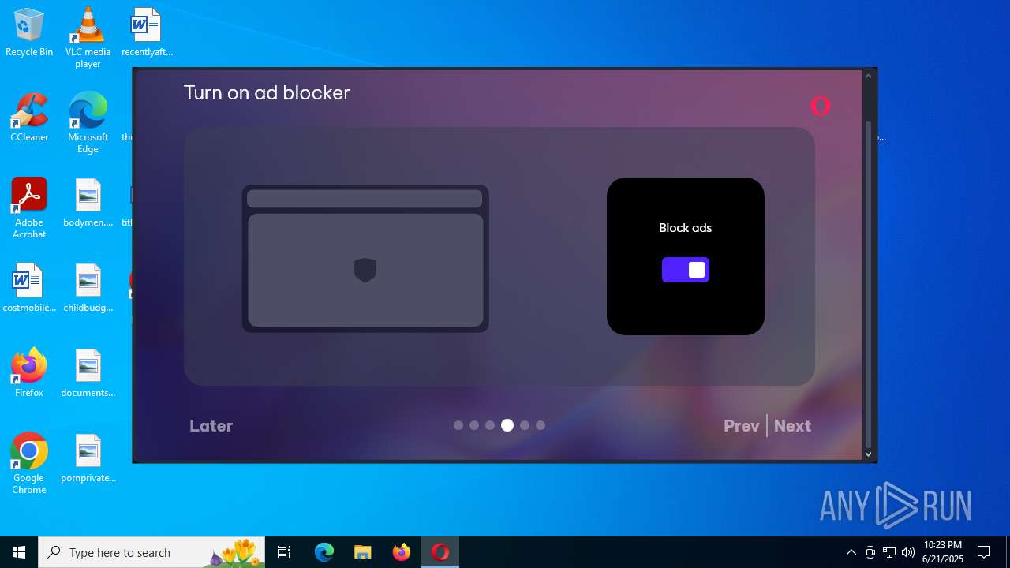
Task: Open Edge from the taskbar
Action: pyautogui.click(x=324, y=552)
